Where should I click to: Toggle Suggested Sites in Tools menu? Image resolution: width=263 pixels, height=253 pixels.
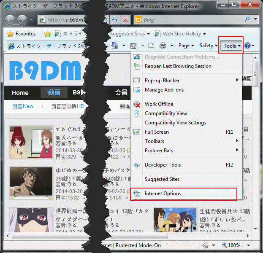pyautogui.click(x=186, y=179)
